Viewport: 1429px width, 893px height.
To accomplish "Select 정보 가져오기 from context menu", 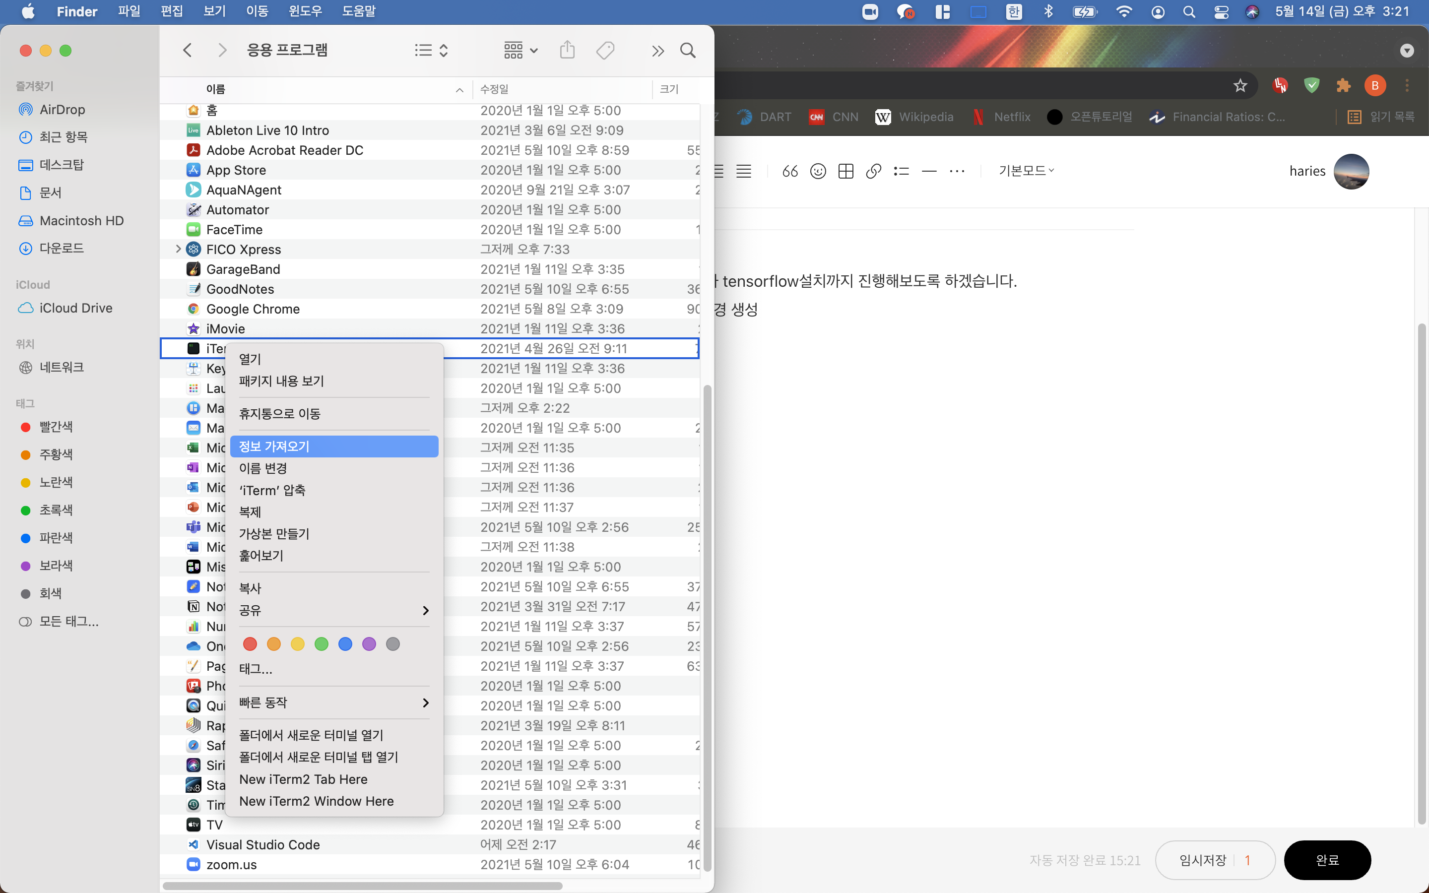I will pos(333,446).
